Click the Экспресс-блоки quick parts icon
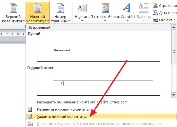Image resolution: width=177 pixels, height=127 pixels. point(105,8)
